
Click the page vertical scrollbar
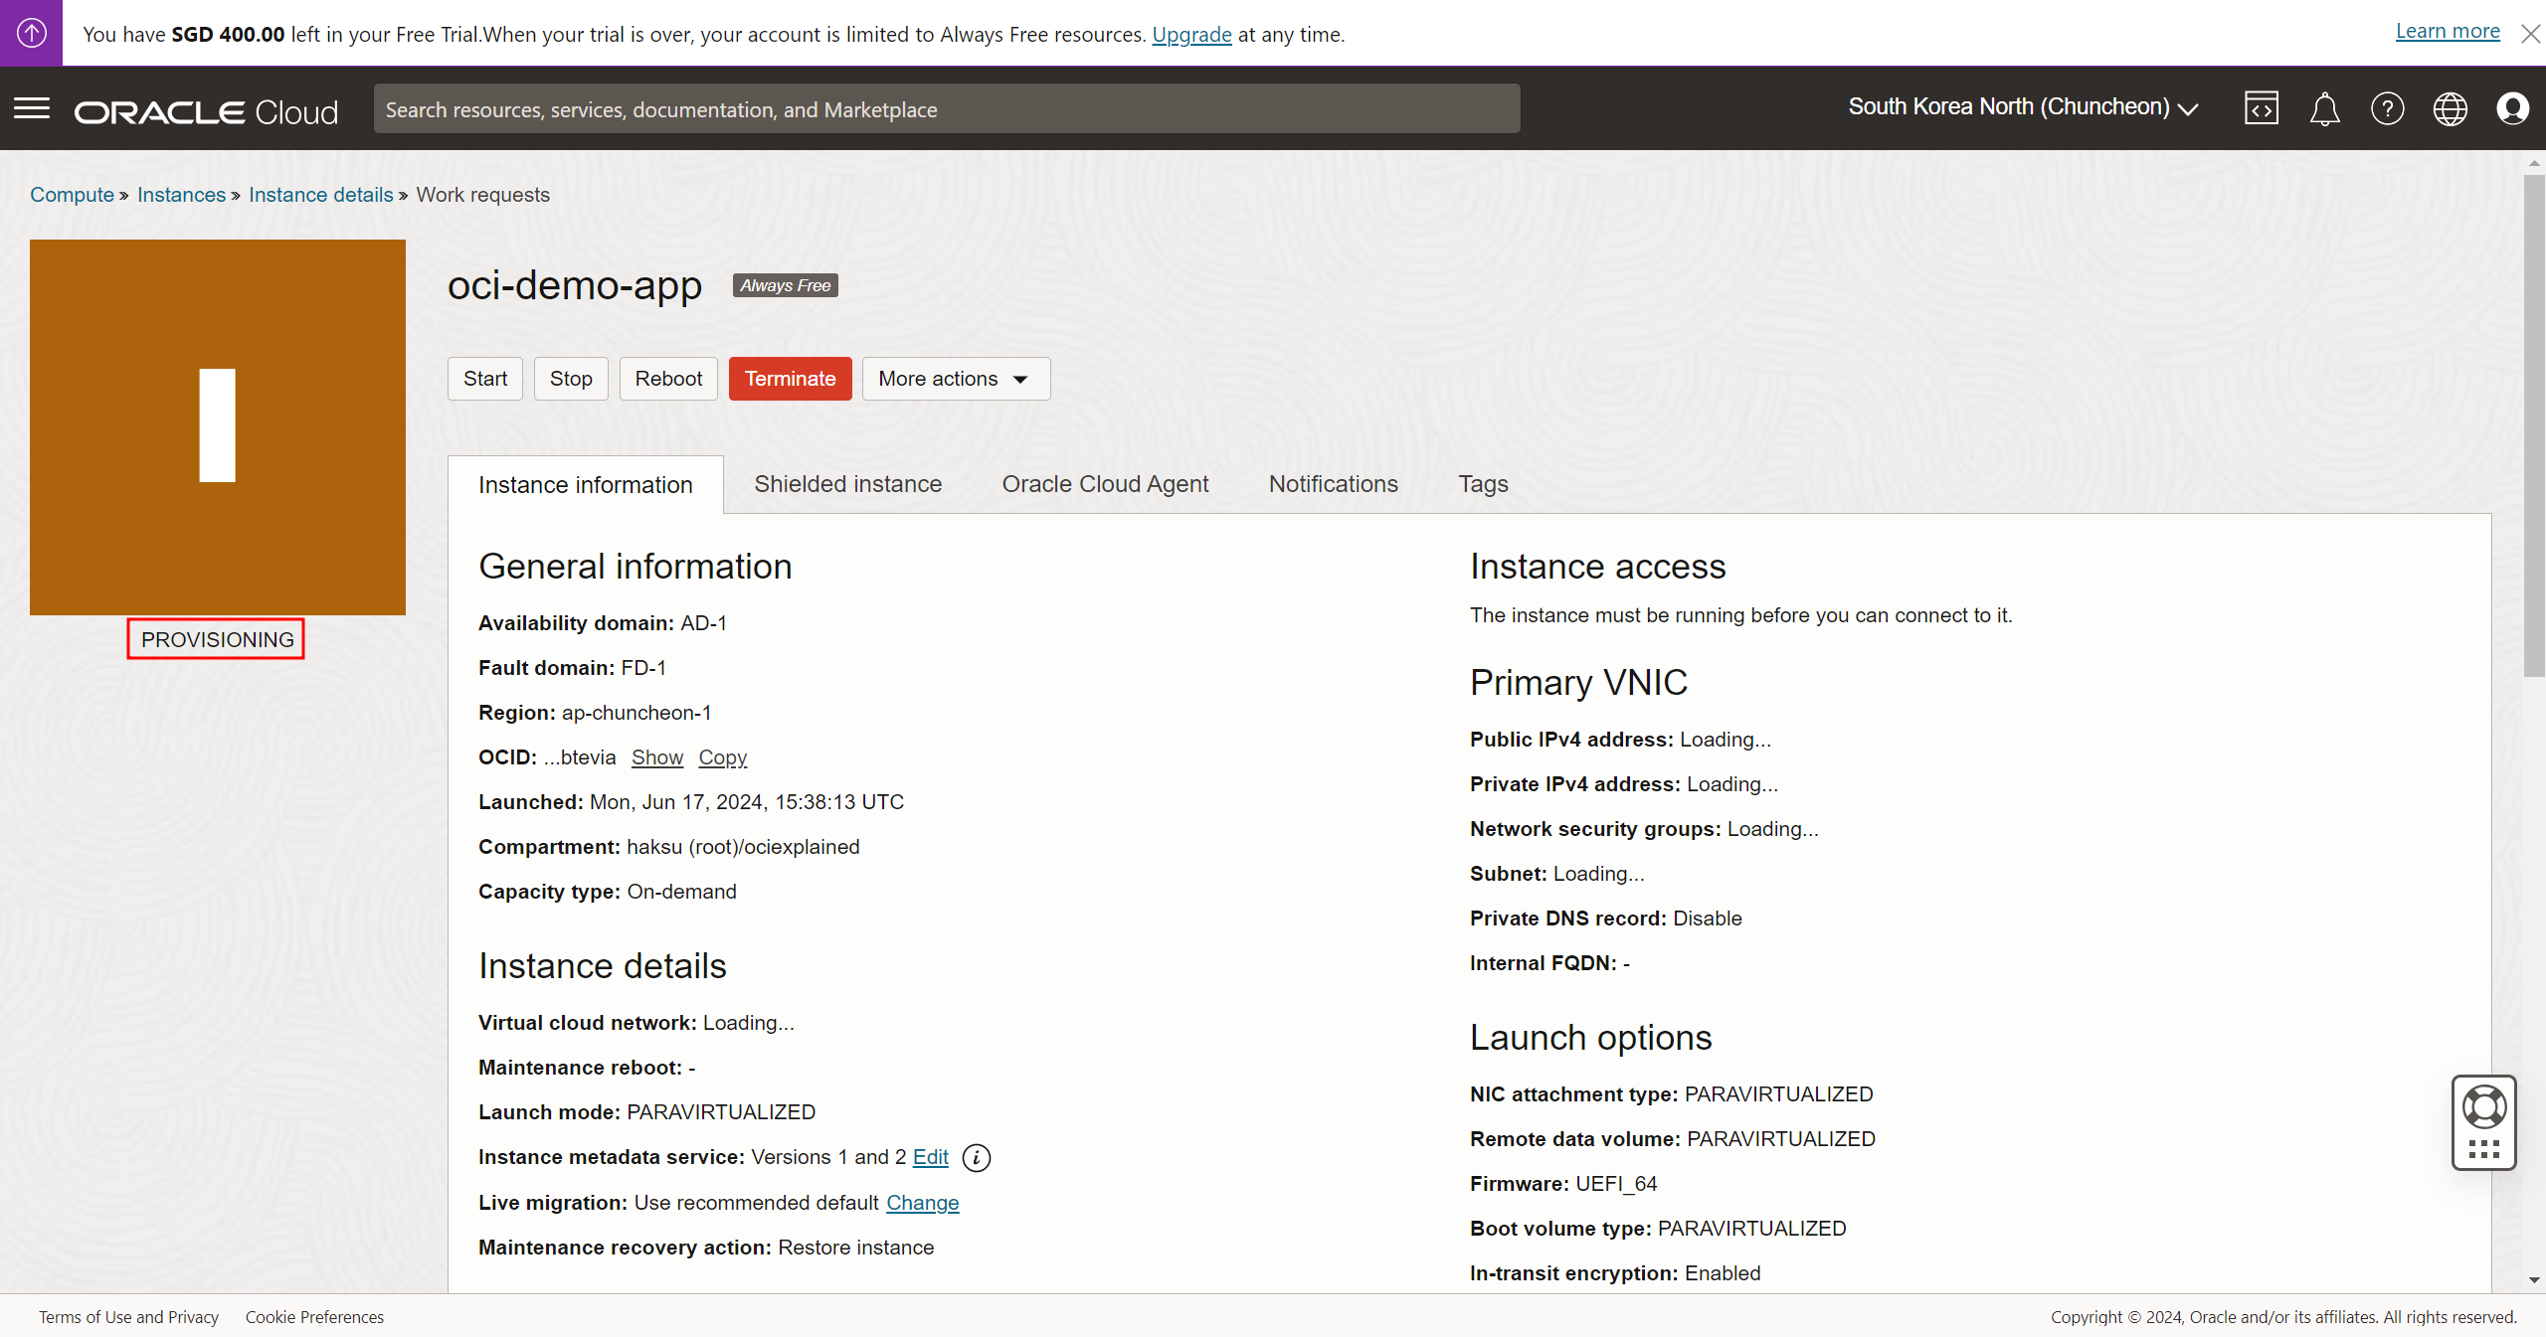pos(2533,427)
